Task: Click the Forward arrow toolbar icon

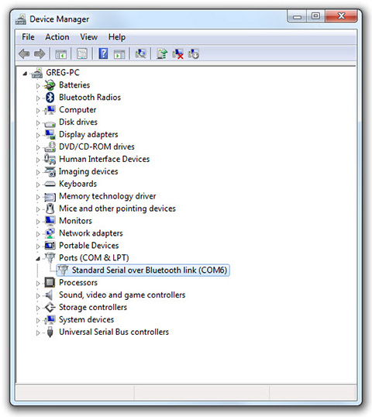Action: click(40, 54)
